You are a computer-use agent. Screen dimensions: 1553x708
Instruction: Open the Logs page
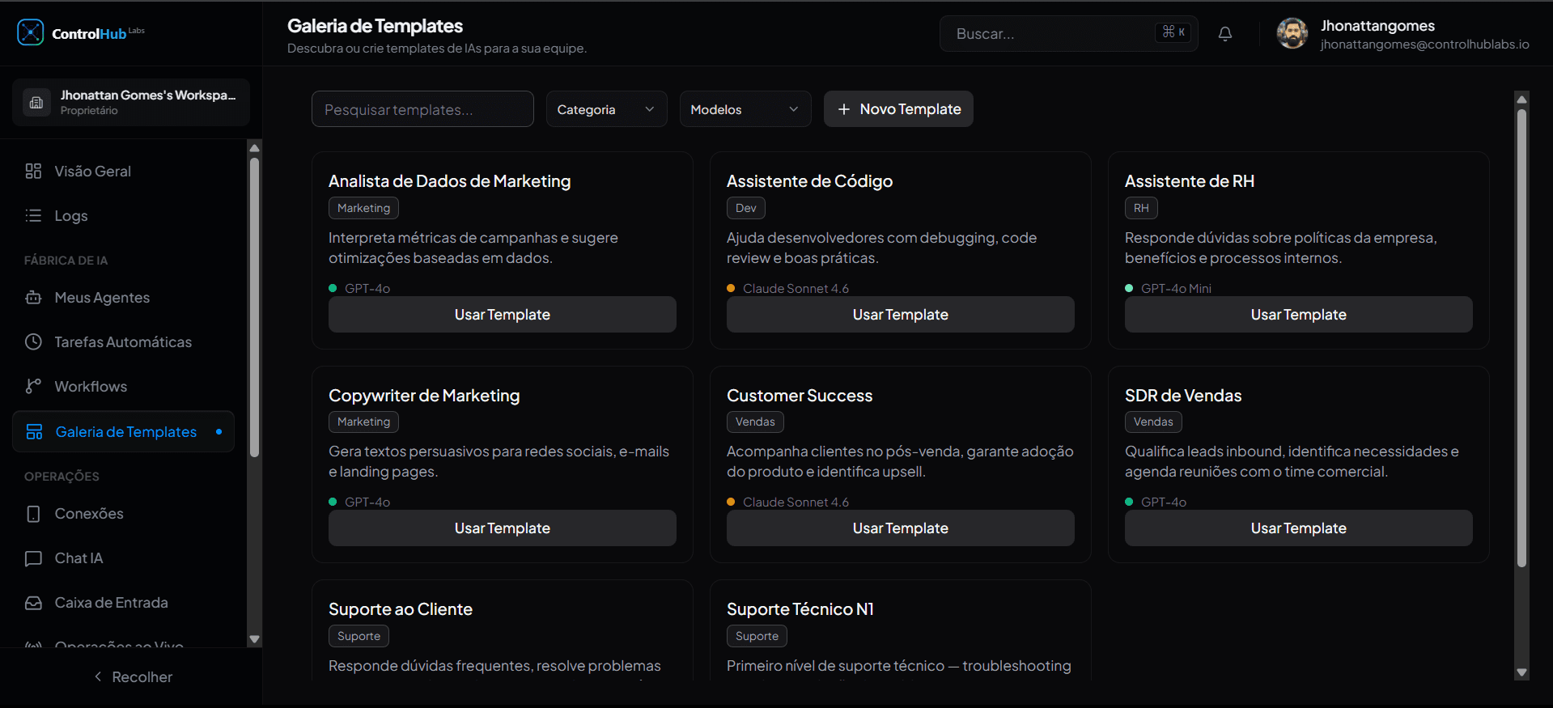(124, 215)
